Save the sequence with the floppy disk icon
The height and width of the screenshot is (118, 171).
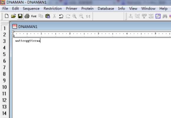[20, 16]
